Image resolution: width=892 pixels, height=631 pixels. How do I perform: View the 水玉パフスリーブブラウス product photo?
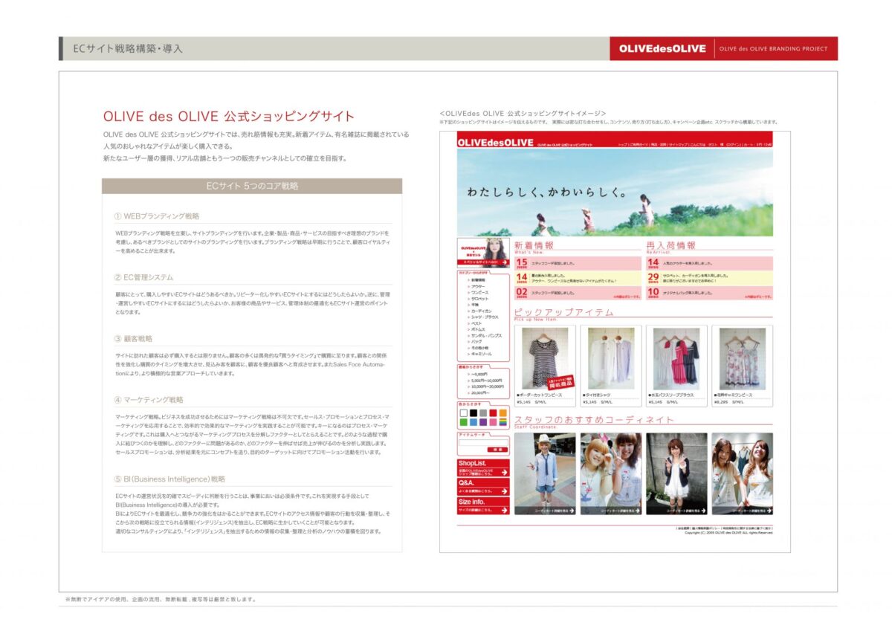coord(676,358)
